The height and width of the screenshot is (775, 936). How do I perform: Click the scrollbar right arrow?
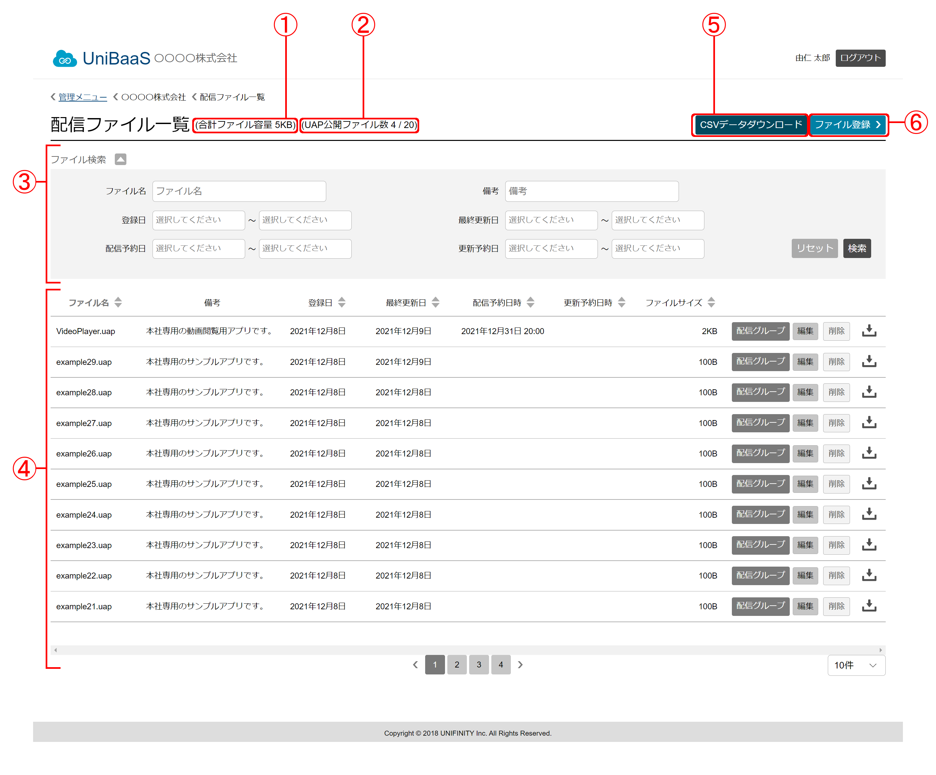click(x=880, y=650)
